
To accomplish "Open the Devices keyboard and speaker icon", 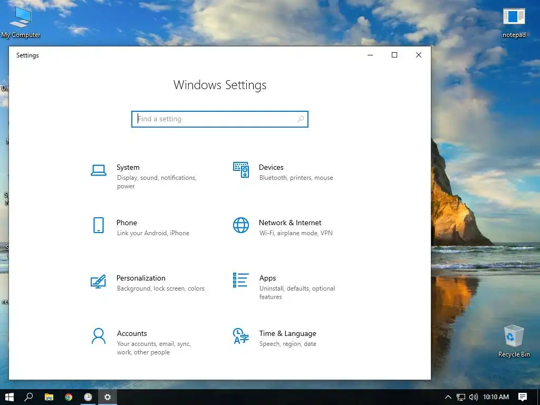I will click(240, 170).
